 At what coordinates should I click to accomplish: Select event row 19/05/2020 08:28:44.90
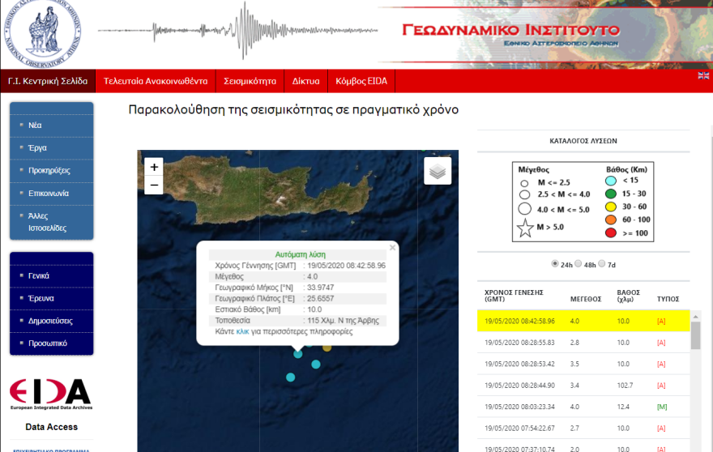click(x=583, y=385)
